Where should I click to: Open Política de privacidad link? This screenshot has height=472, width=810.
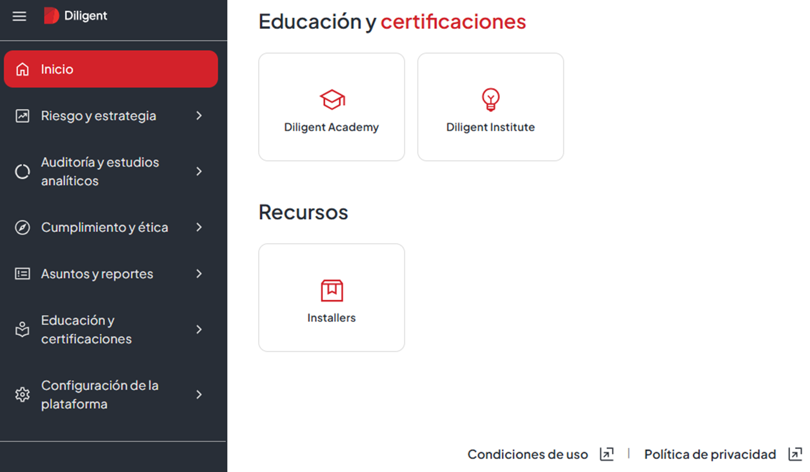pos(710,454)
